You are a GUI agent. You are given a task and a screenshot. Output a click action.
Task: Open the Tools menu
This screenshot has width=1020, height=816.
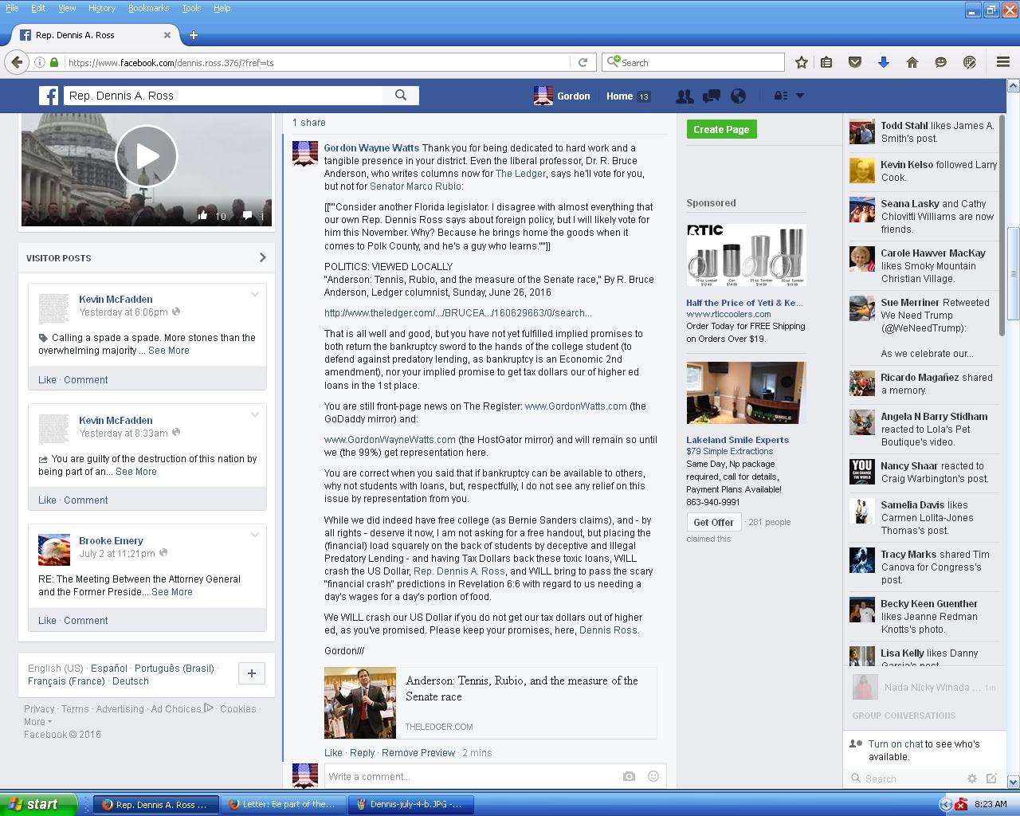pyautogui.click(x=191, y=8)
